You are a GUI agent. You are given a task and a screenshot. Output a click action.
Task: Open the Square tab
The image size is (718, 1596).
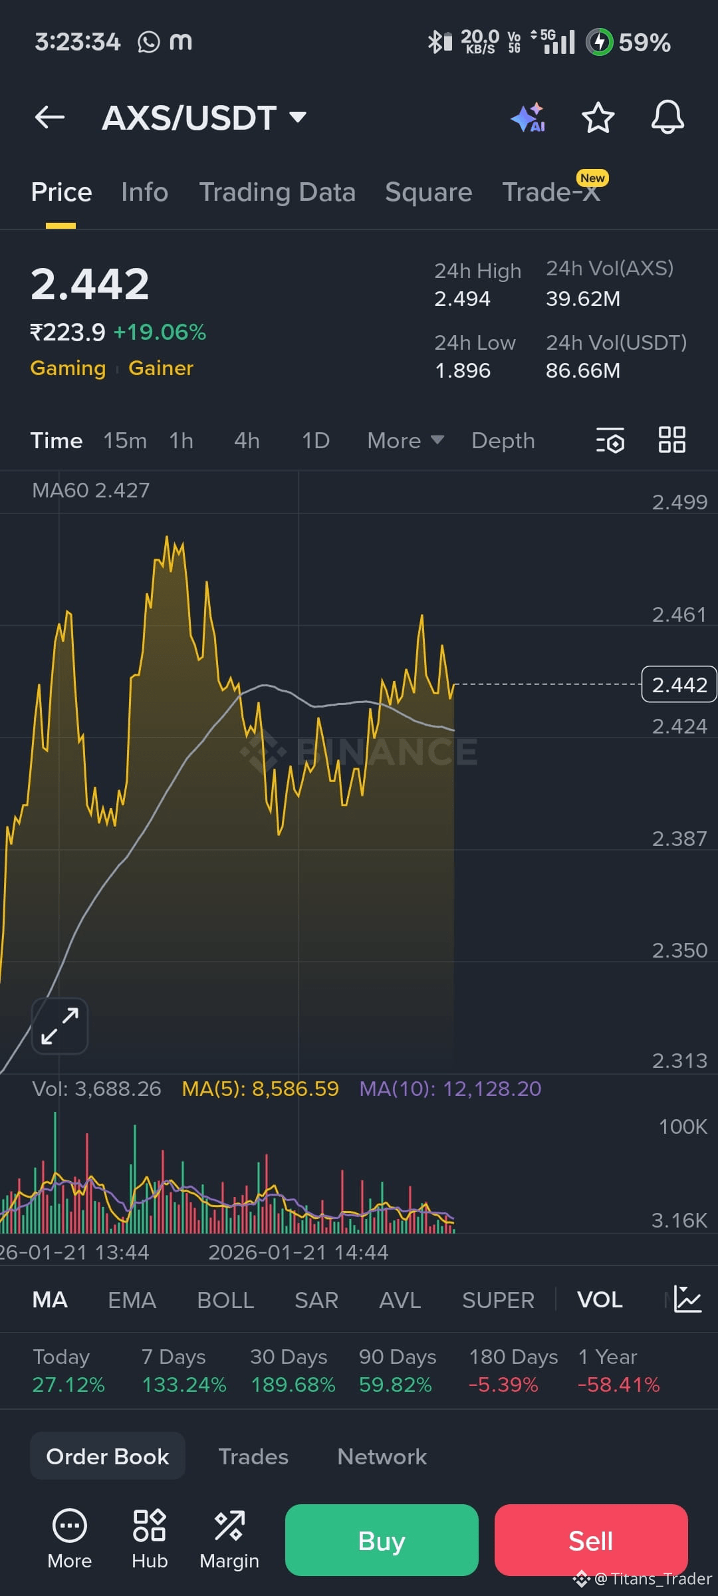(x=428, y=192)
